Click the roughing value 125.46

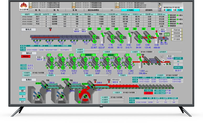(148, 48)
